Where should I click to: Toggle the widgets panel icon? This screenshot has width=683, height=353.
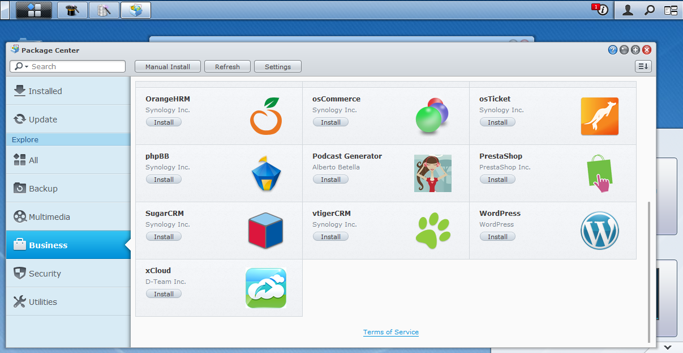(x=671, y=10)
